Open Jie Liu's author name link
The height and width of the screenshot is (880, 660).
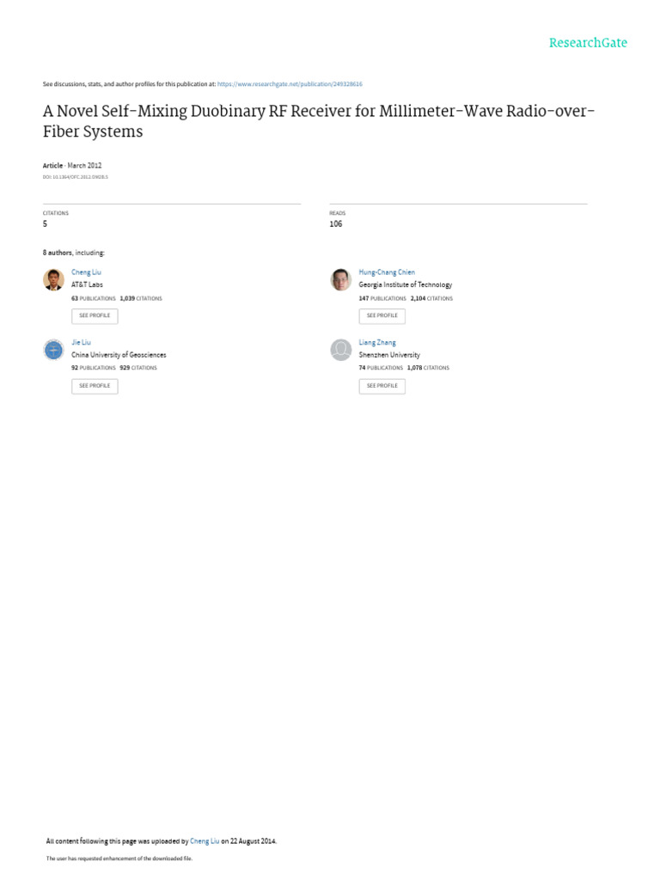(x=81, y=342)
